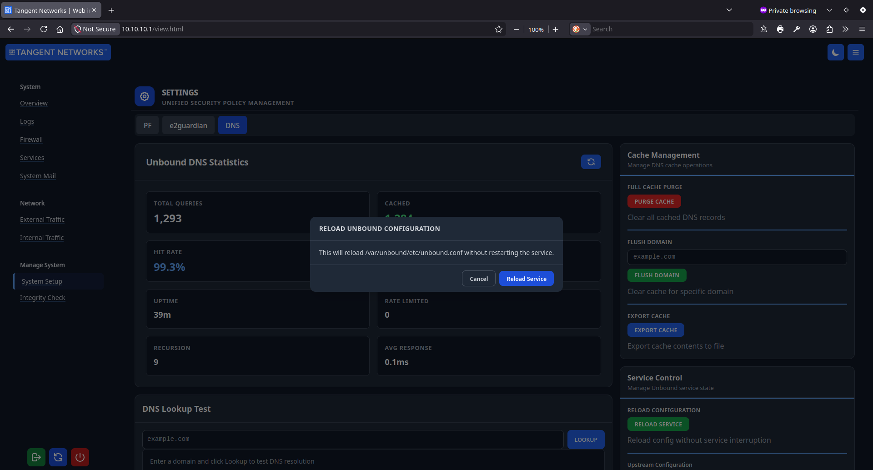The width and height of the screenshot is (873, 470).
Task: Open the e2guardian tab
Action: click(188, 125)
